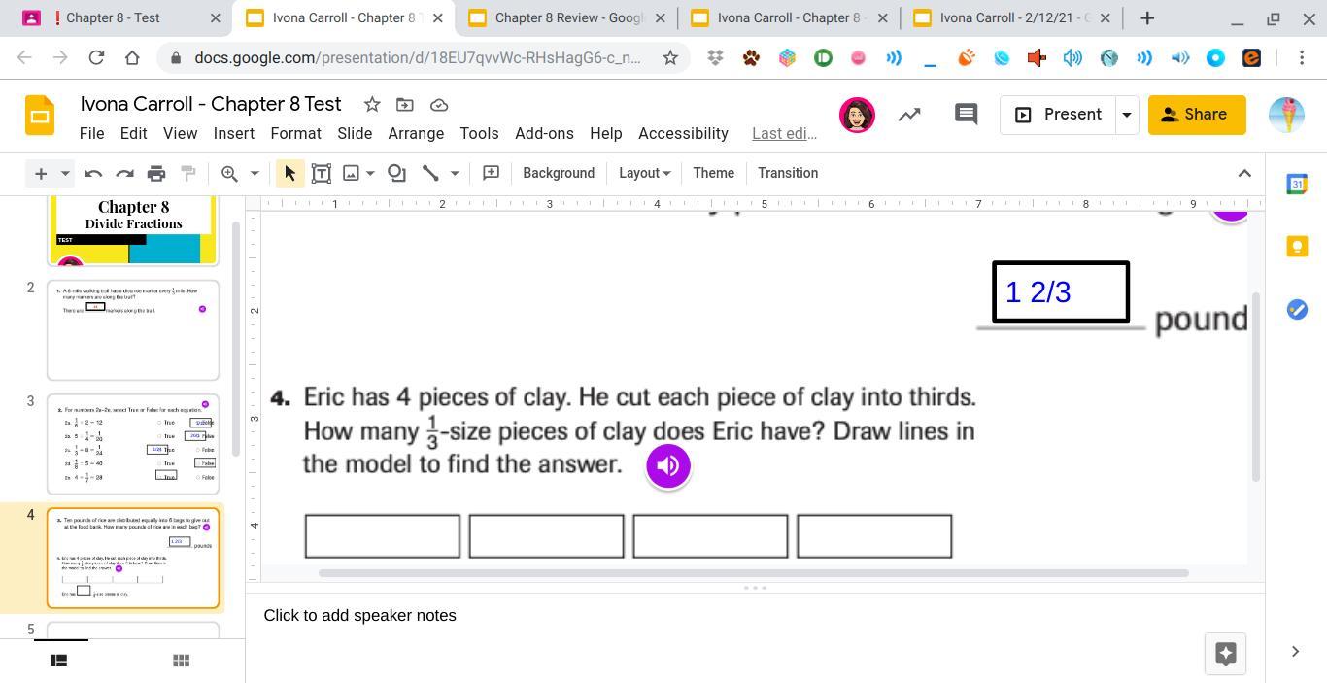Select the line tool icon
Viewport: 1327px width, 683px height.
click(x=430, y=173)
